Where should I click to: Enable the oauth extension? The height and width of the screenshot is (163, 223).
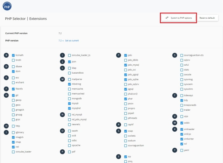coord(69,131)
